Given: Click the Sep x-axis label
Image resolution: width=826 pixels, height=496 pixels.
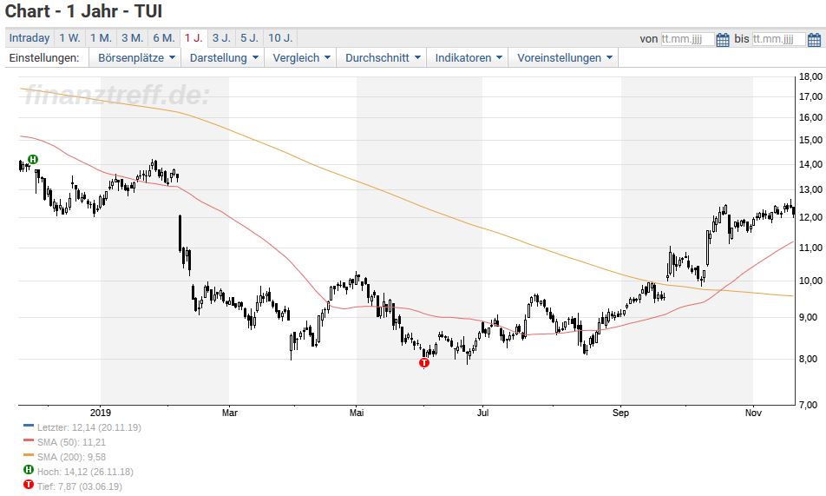Looking at the screenshot, I should click(620, 413).
